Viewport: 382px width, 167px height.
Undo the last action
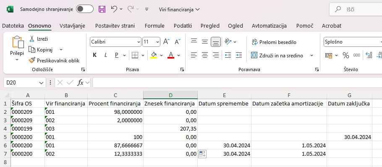pos(114,9)
